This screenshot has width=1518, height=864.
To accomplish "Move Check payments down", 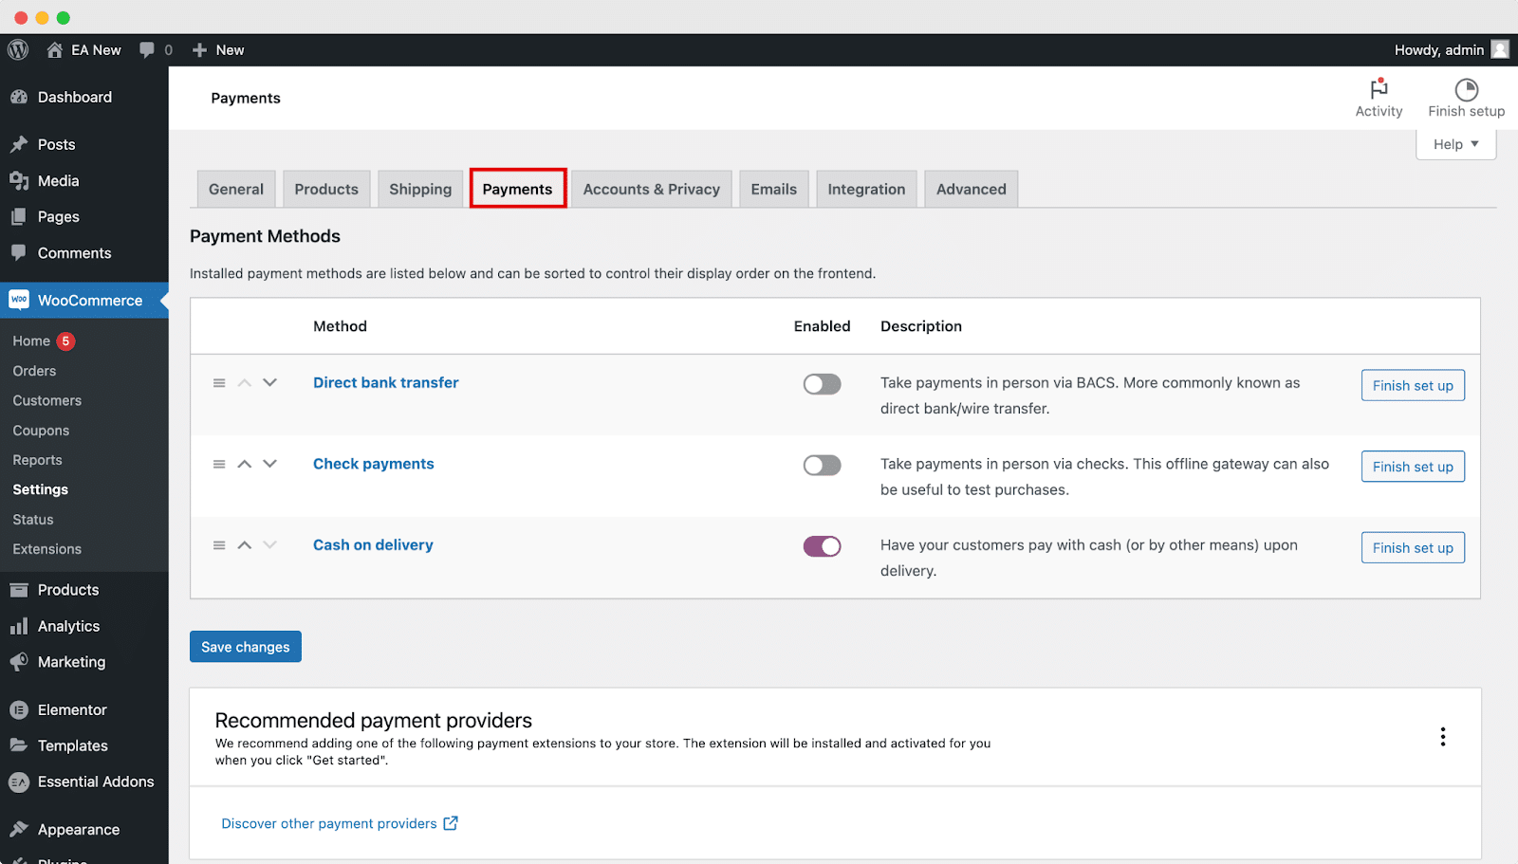I will pyautogui.click(x=269, y=465).
